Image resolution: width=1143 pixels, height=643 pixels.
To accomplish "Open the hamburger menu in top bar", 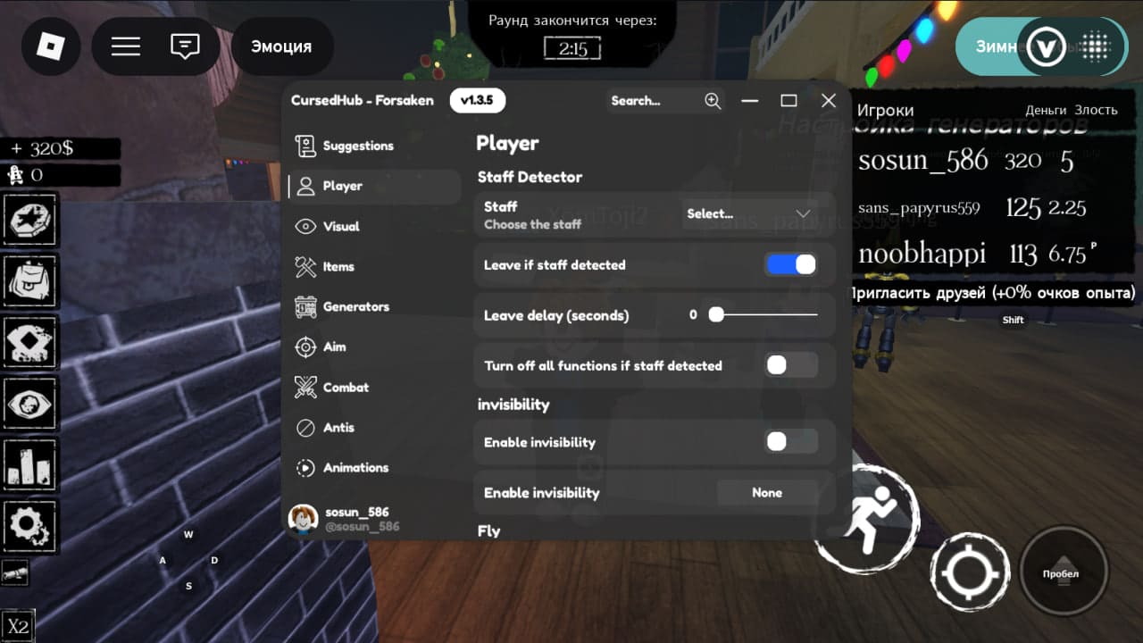I will [126, 46].
